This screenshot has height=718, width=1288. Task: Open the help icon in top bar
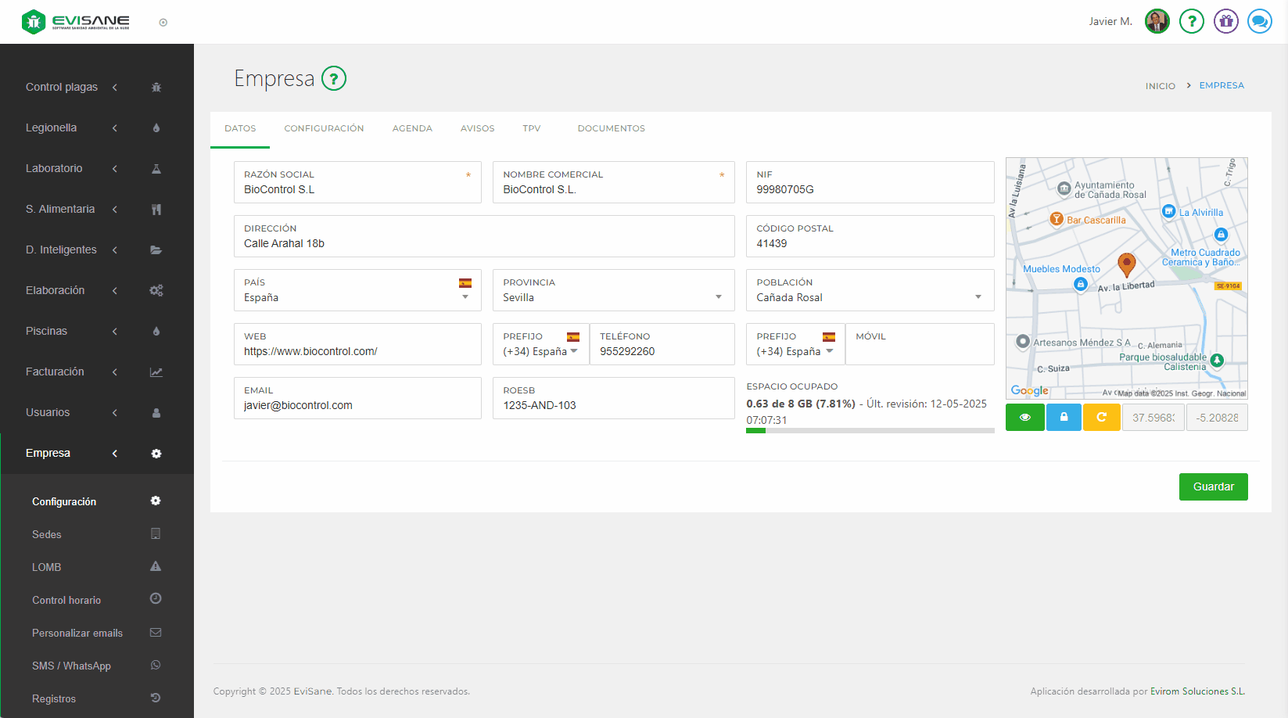click(1192, 22)
